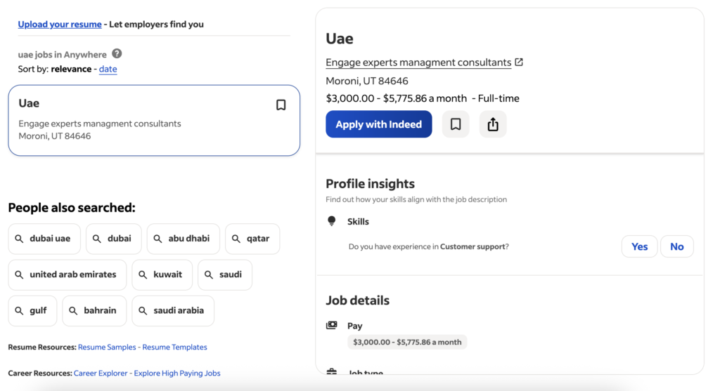Viewport: 720px width, 391px height.
Task: Open Explore High Paying Jobs link
Action: pos(177,373)
